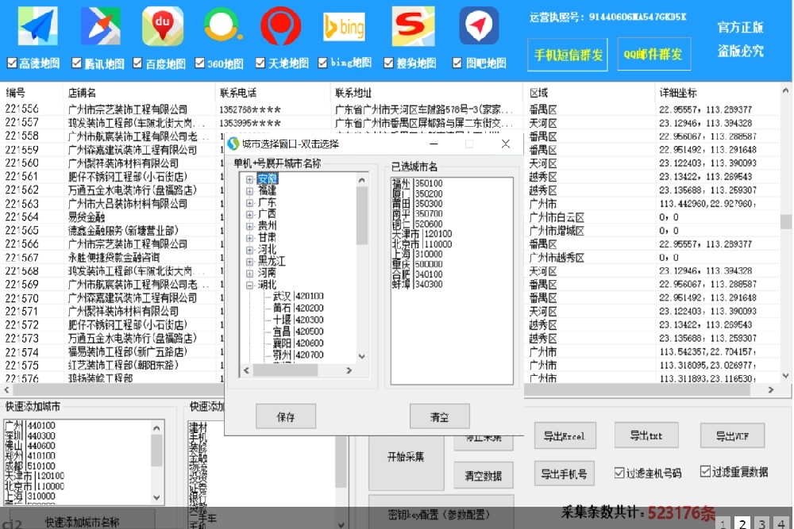Select 十堰 420300 in the city tree

pyautogui.click(x=298, y=320)
